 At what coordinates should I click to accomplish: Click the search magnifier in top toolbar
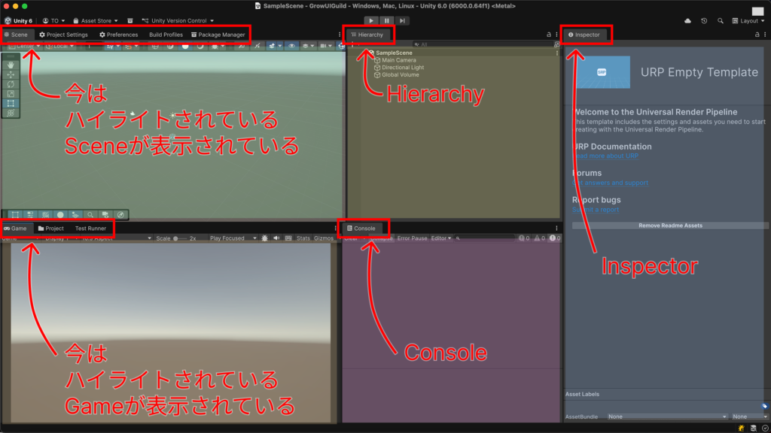(721, 21)
